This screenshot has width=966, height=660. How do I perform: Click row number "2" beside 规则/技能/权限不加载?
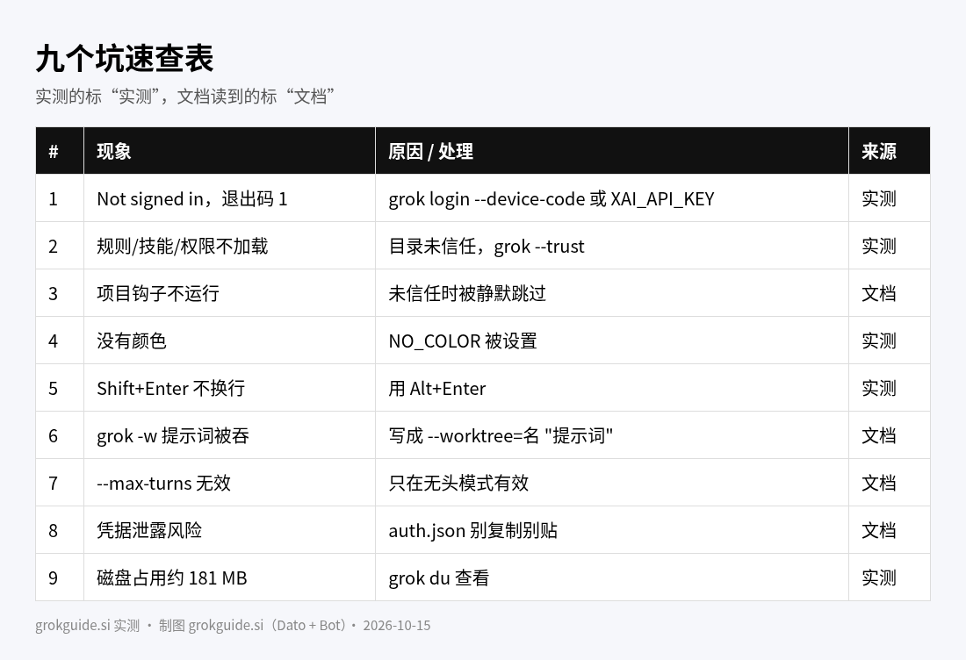[60, 246]
